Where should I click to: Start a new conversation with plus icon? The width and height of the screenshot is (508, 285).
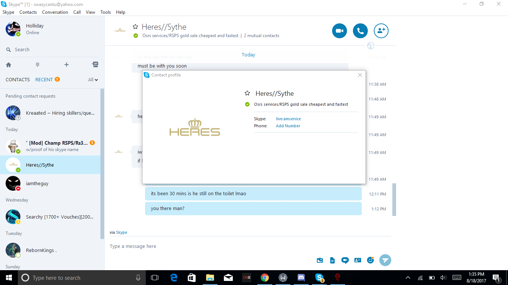click(67, 65)
